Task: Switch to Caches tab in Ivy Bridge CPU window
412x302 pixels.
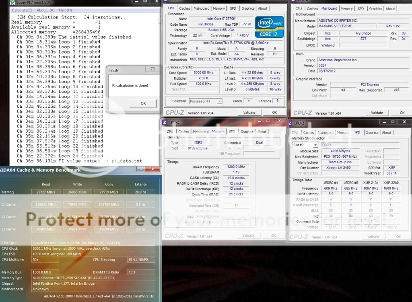Action: (x=185, y=8)
